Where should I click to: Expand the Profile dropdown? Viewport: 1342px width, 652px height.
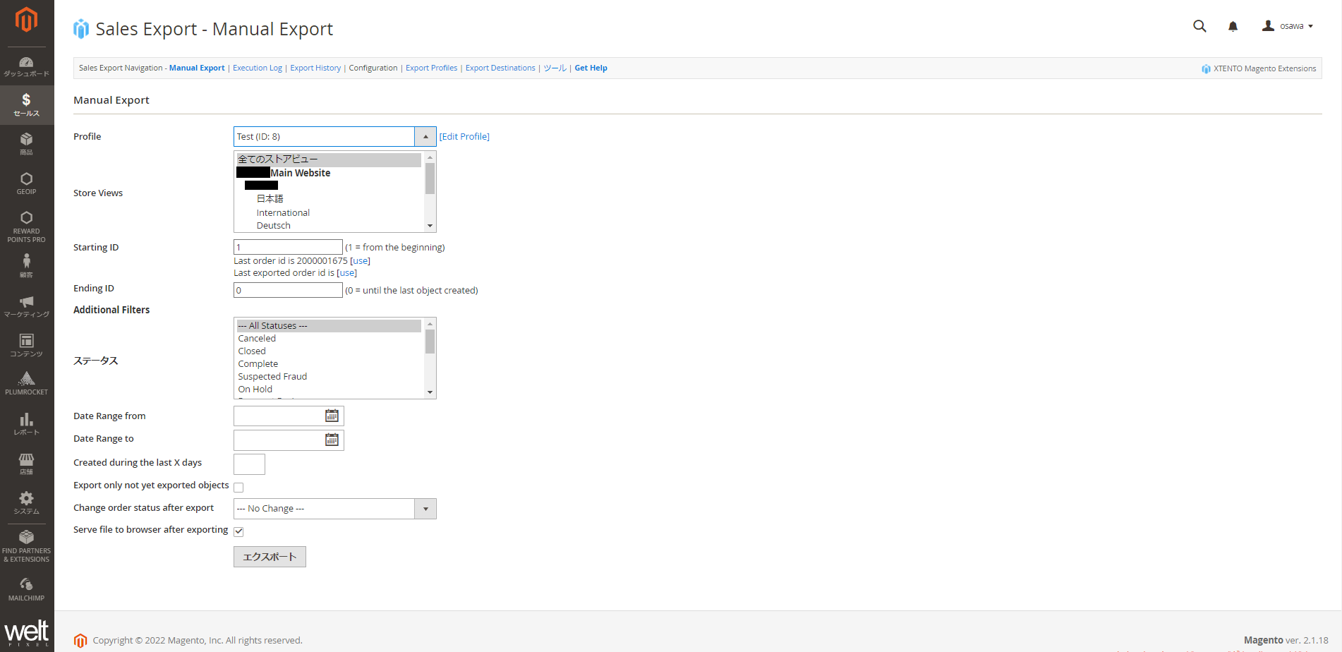[x=425, y=137]
